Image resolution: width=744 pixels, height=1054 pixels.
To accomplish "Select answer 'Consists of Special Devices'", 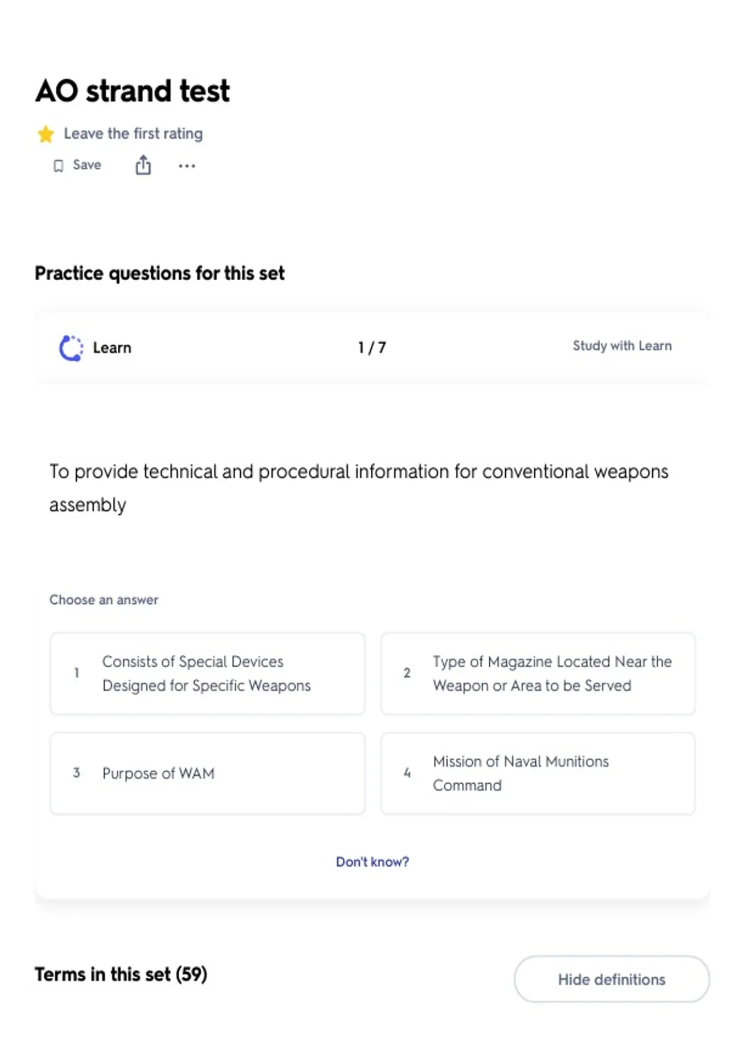I will 207,673.
